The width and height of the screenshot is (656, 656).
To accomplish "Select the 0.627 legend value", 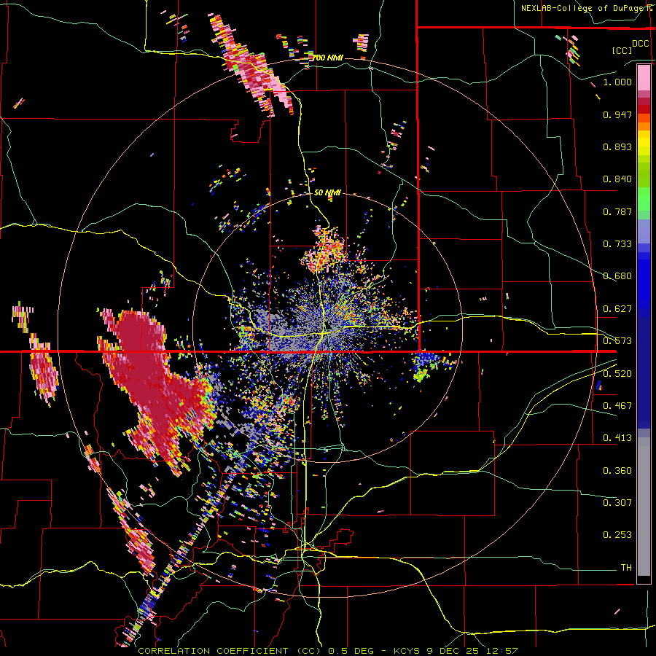I will point(617,309).
